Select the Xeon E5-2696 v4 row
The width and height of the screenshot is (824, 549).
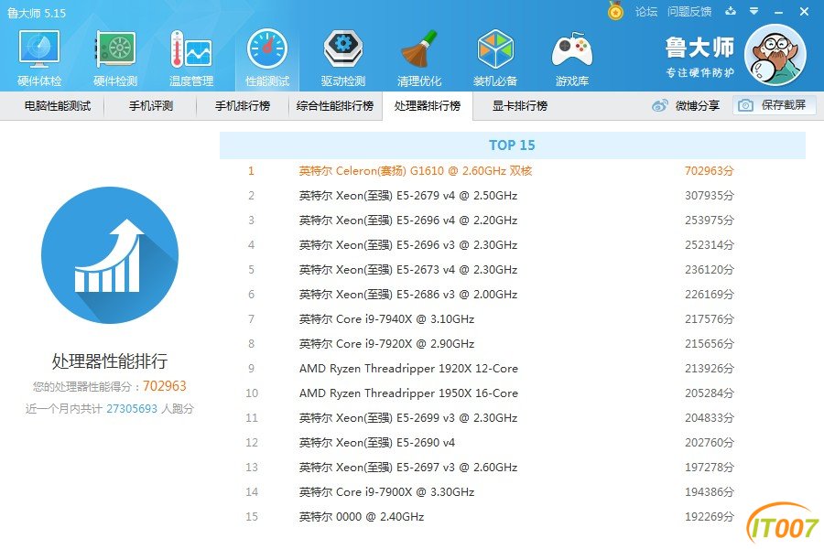(x=513, y=221)
